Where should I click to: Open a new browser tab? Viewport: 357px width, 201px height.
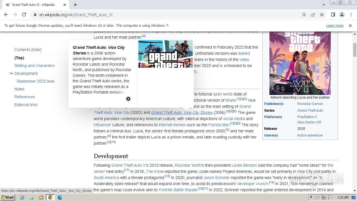point(75,5)
